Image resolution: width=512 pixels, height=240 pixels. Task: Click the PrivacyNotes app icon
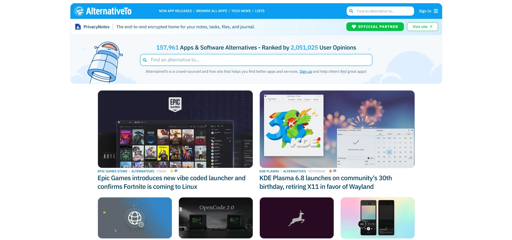pyautogui.click(x=78, y=27)
